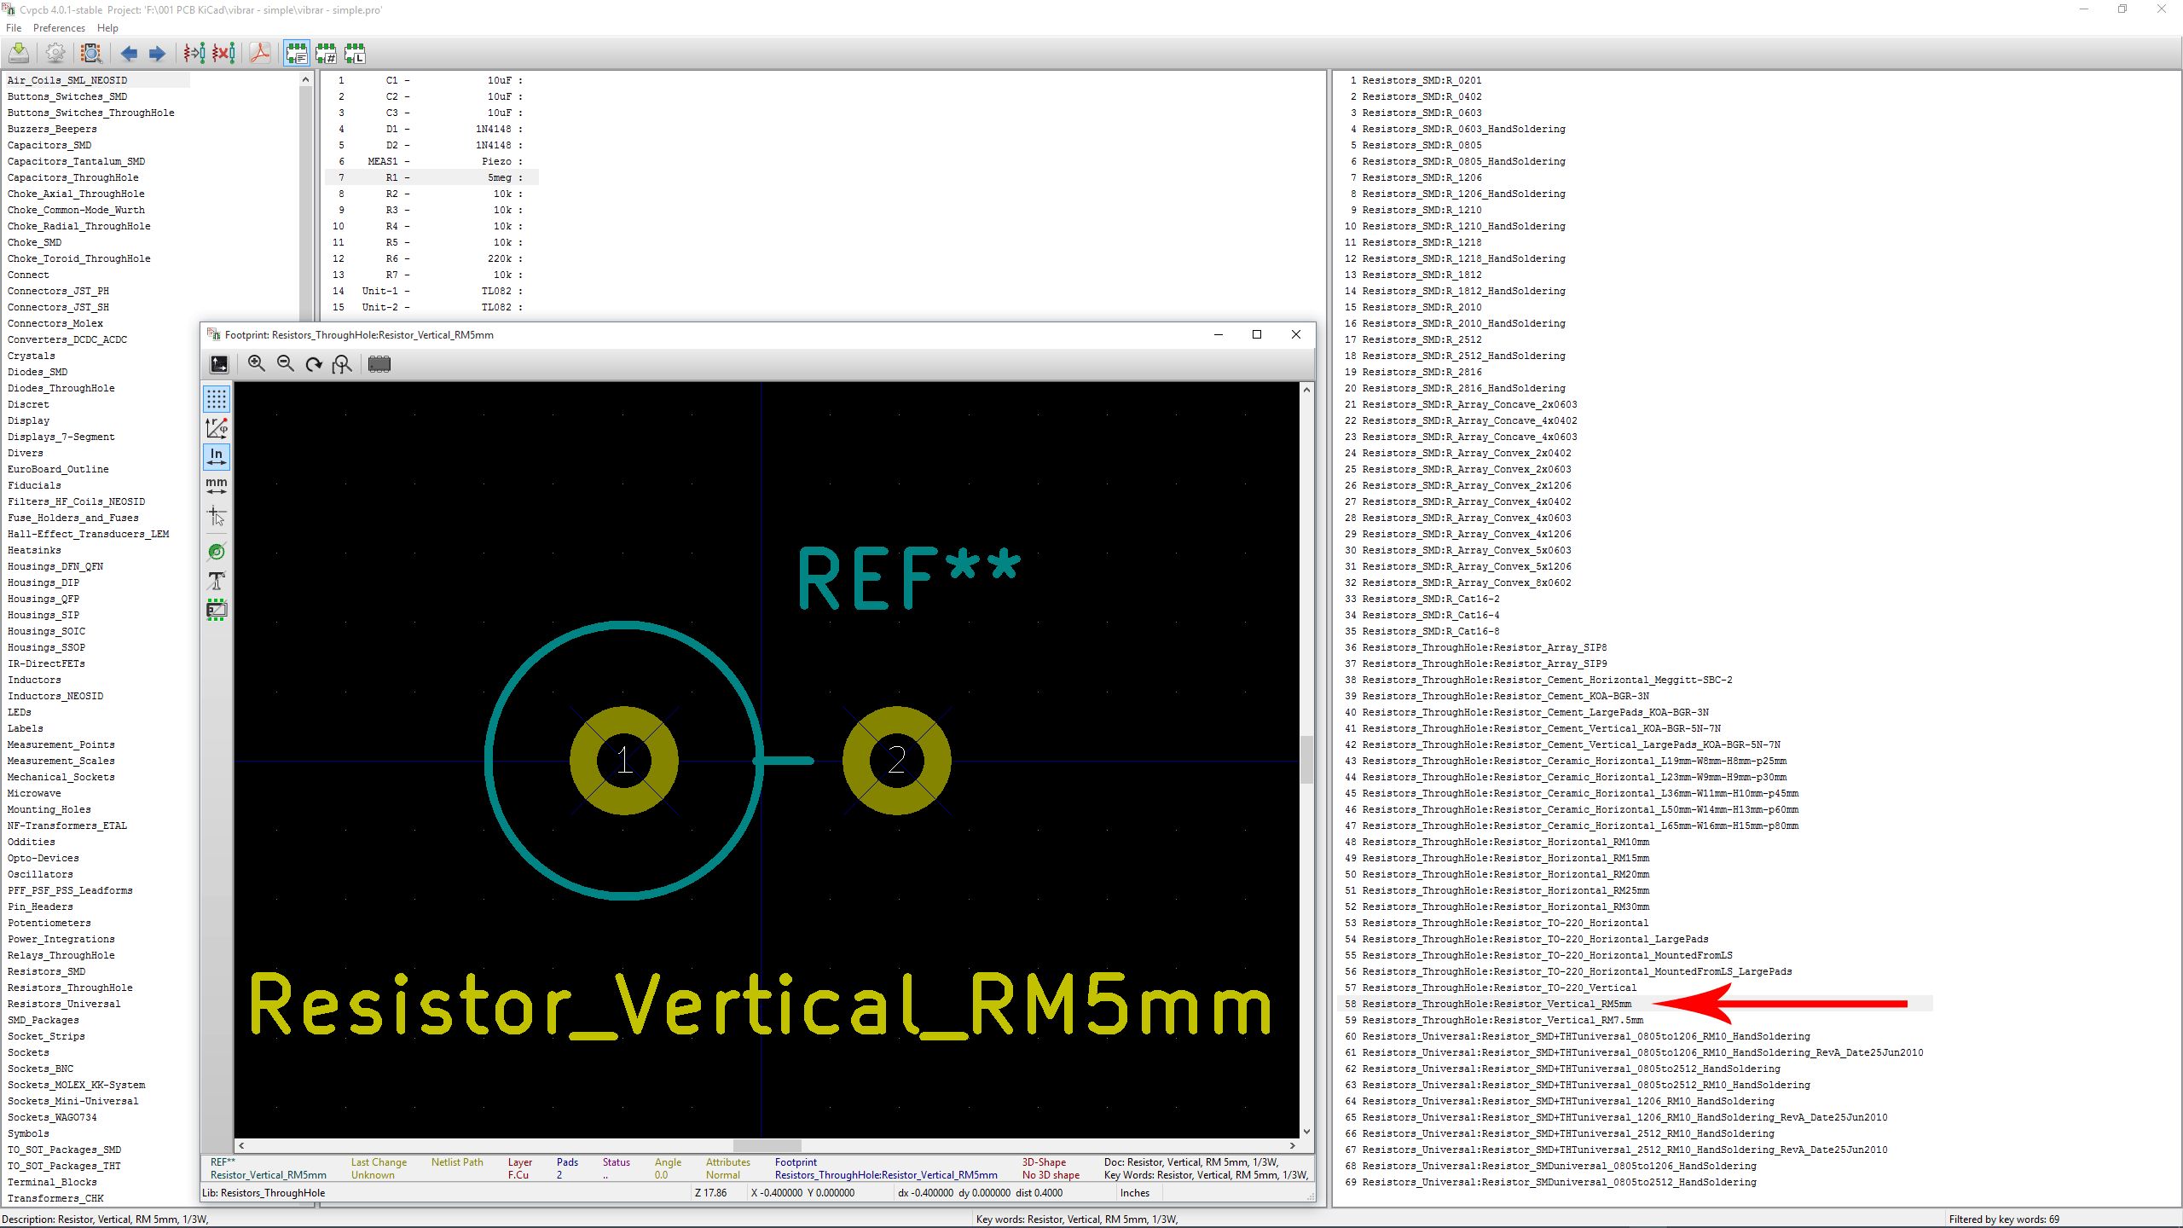This screenshot has width=2183, height=1228.
Task: Click down arrow of viewer vertical scrollbar
Action: click(x=1306, y=1132)
